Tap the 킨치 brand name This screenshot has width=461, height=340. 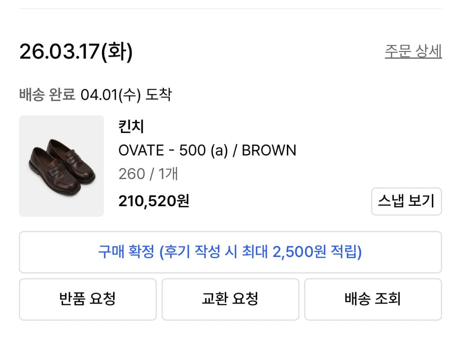click(130, 127)
